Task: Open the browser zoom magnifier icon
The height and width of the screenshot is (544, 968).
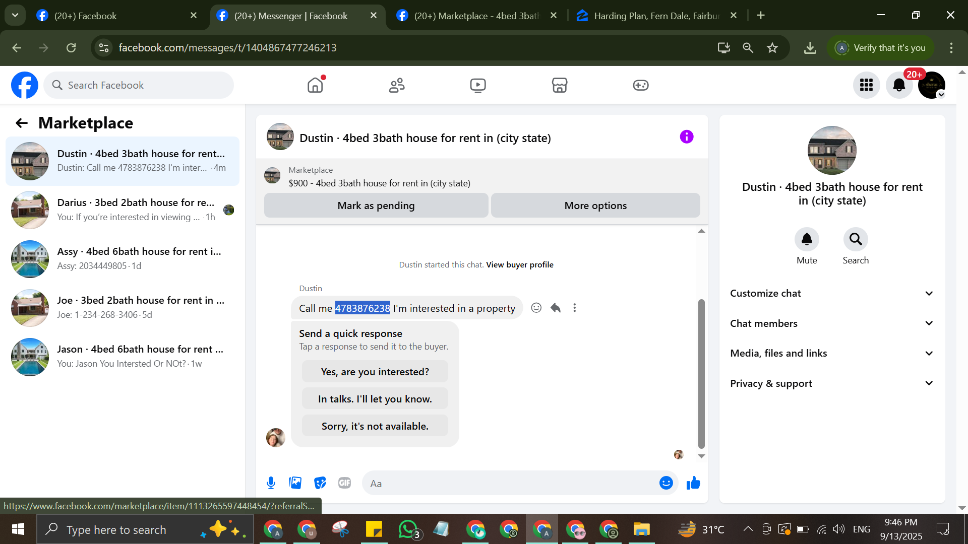Action: 748,48
